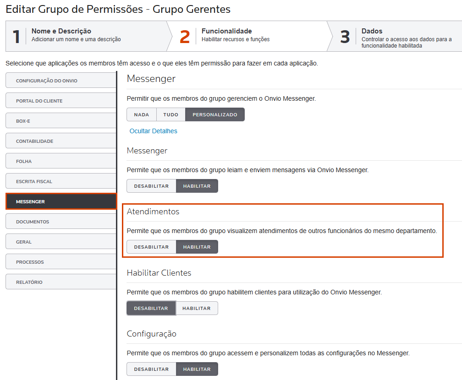Image resolution: width=462 pixels, height=380 pixels.
Task: Select the Messenger sidebar item
Action: tap(61, 201)
